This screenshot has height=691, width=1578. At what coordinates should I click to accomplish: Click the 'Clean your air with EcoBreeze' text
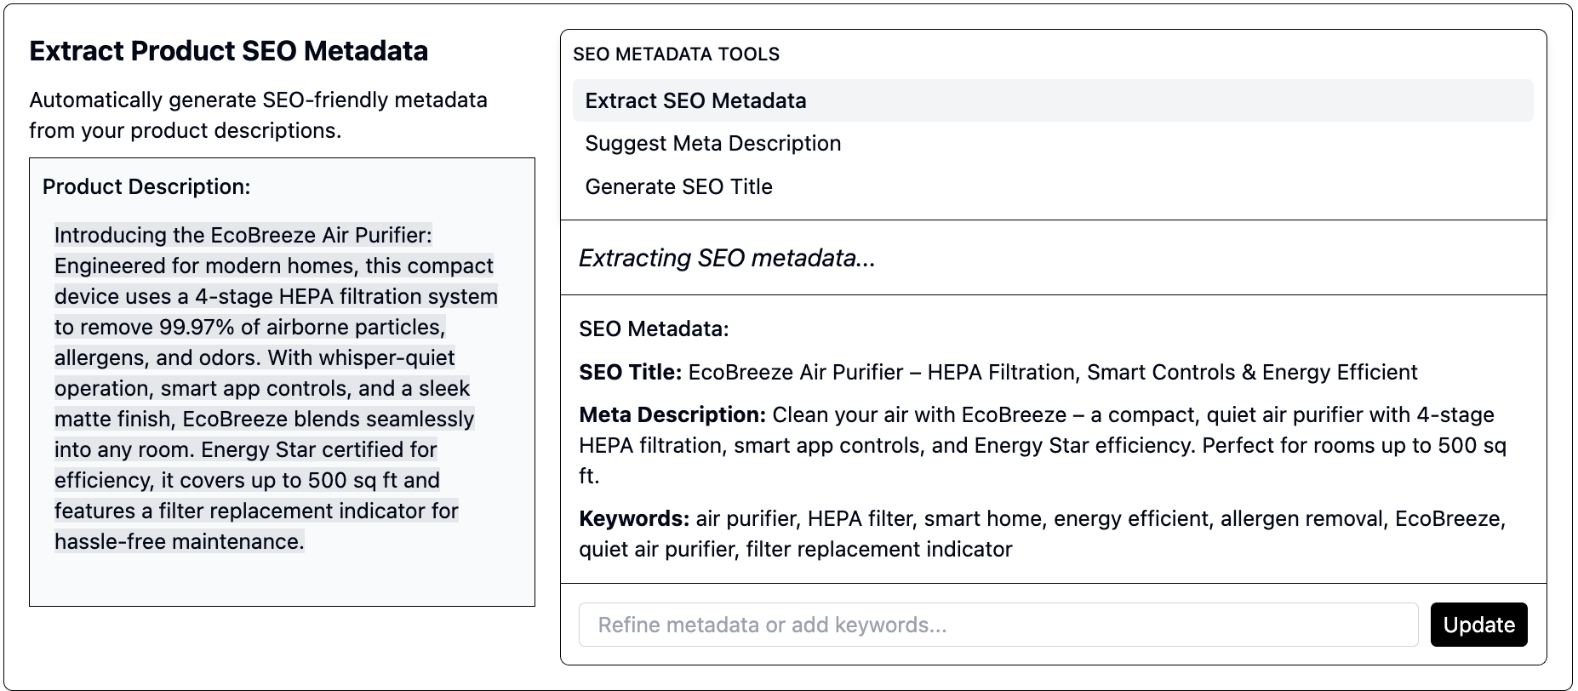pyautogui.click(x=919, y=414)
